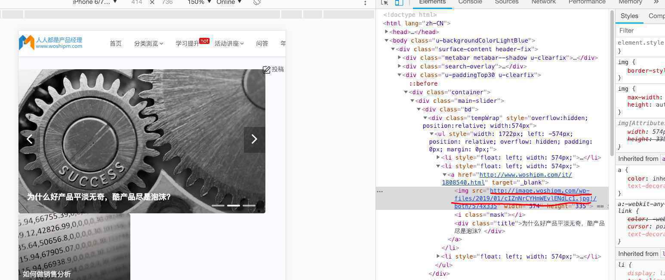Click the 投稿 edit icon
665x280 pixels.
point(266,70)
